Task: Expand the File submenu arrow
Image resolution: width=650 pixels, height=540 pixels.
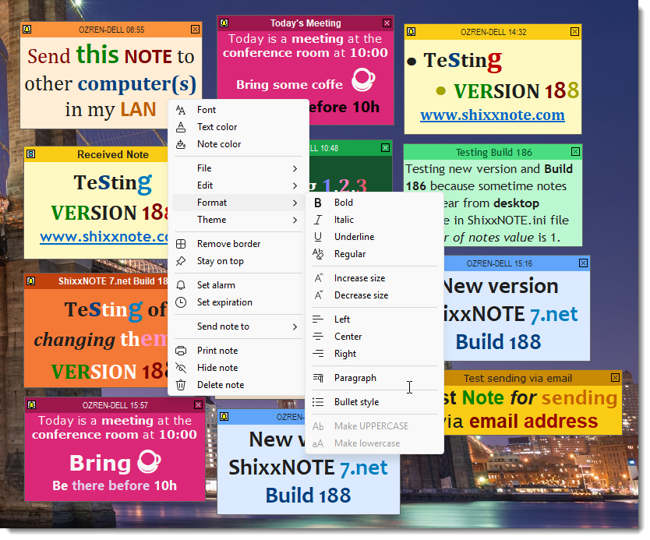Action: pyautogui.click(x=295, y=168)
